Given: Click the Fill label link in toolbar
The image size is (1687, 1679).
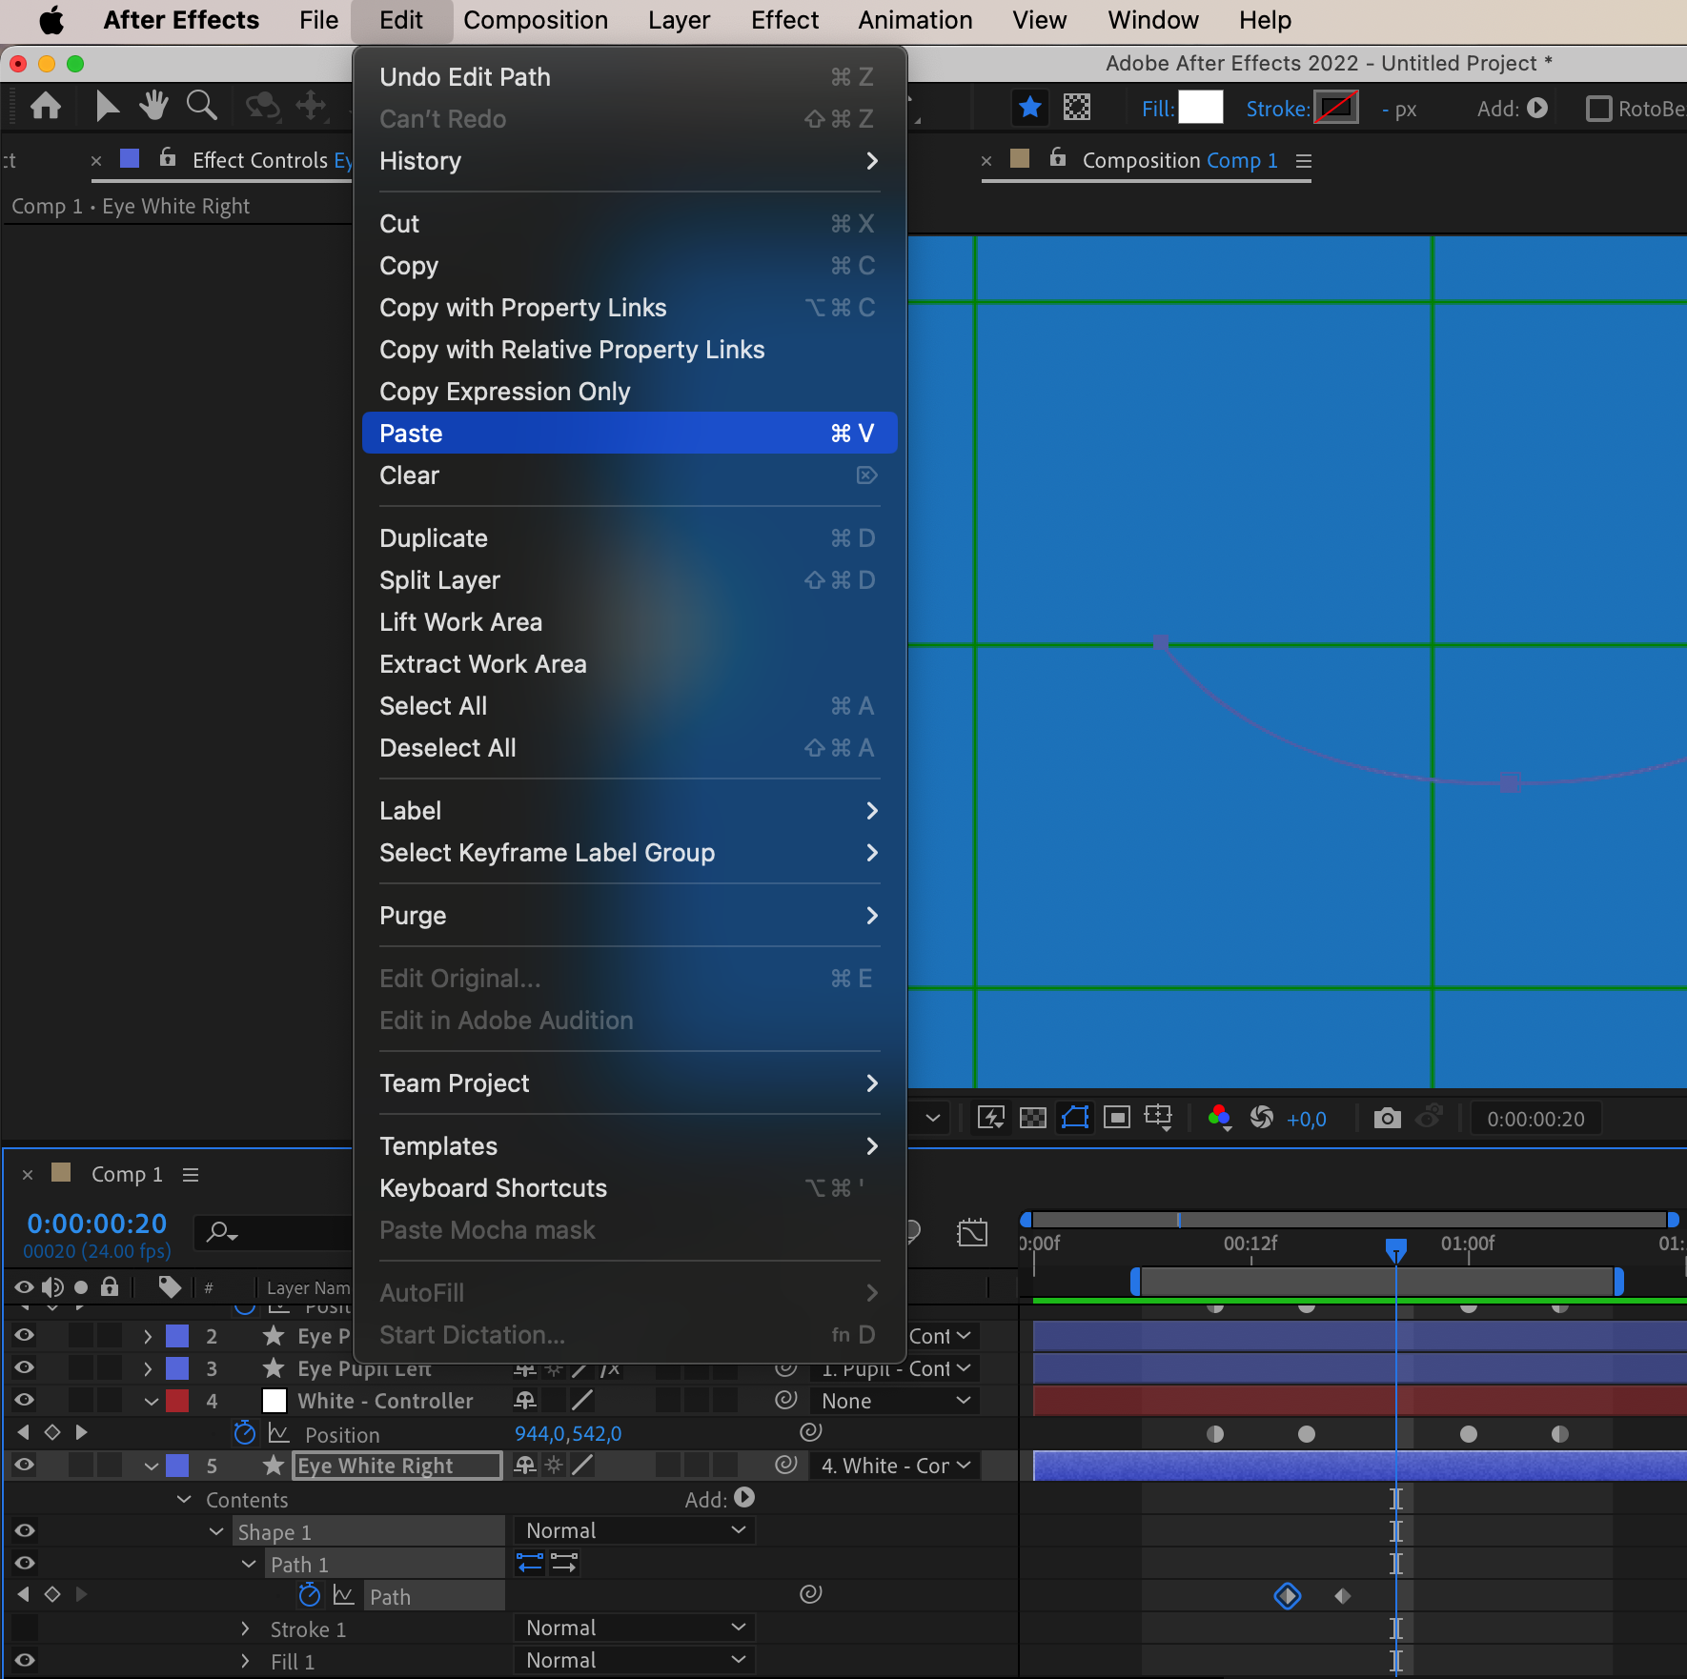Looking at the screenshot, I should pyautogui.click(x=1157, y=109).
